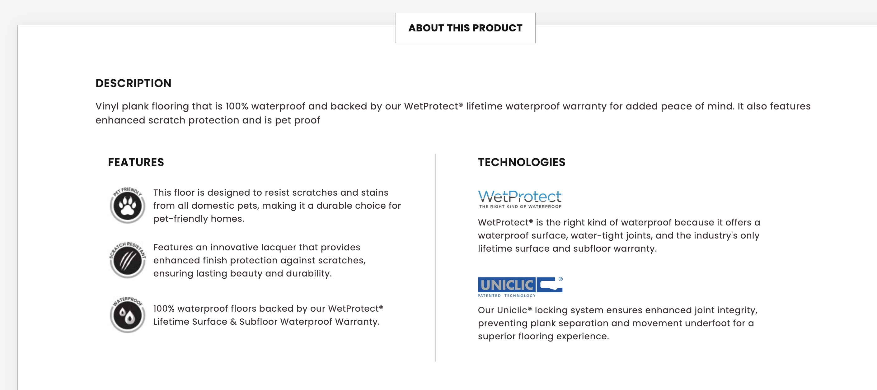
Task: Click the 'Patented Technology' tagline under Uniclic
Action: (506, 296)
